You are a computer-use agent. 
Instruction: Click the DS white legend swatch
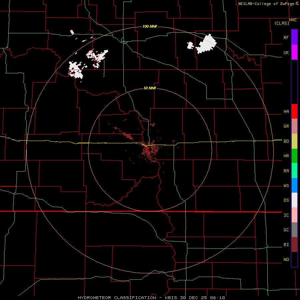click(294, 200)
